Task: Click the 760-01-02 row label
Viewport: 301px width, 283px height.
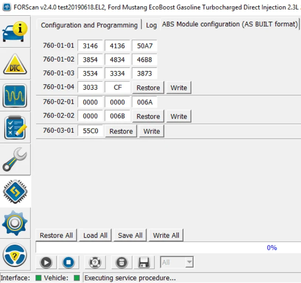Action: coord(58,59)
